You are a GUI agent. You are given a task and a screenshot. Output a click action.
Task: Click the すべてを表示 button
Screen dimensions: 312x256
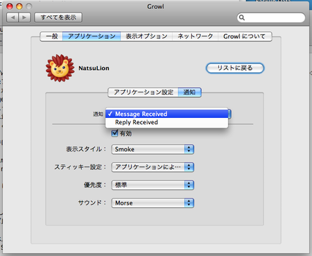[x=58, y=17]
